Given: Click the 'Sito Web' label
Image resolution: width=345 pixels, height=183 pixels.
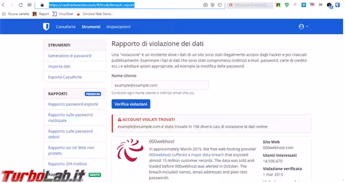Looking at the screenshot, I should click(271, 142).
